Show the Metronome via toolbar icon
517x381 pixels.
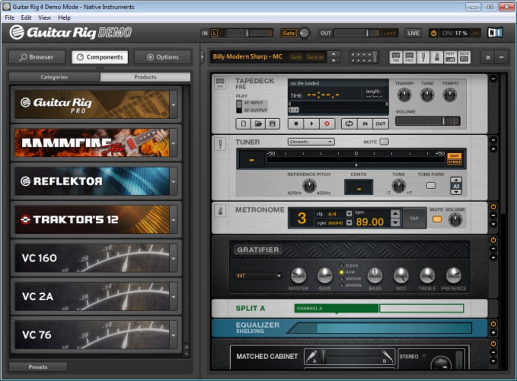click(436, 57)
